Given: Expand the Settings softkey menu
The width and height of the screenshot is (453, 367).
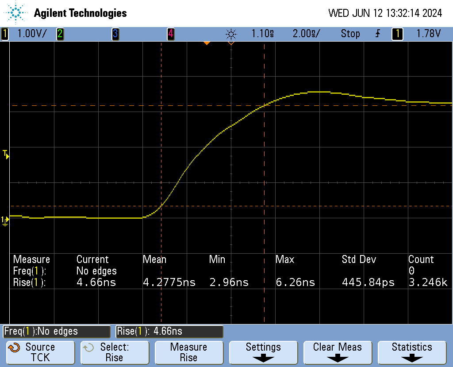Looking at the screenshot, I should tap(263, 352).
